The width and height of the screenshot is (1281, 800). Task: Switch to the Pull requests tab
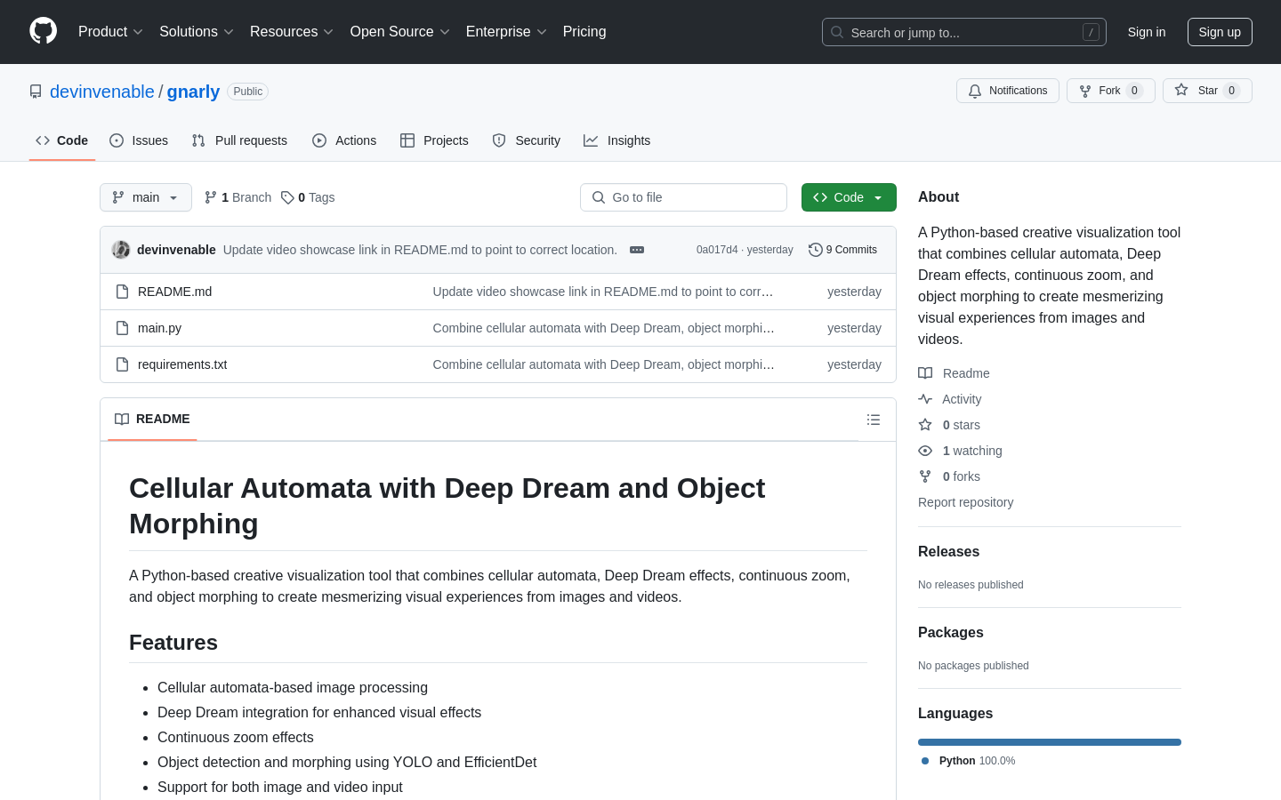[239, 140]
